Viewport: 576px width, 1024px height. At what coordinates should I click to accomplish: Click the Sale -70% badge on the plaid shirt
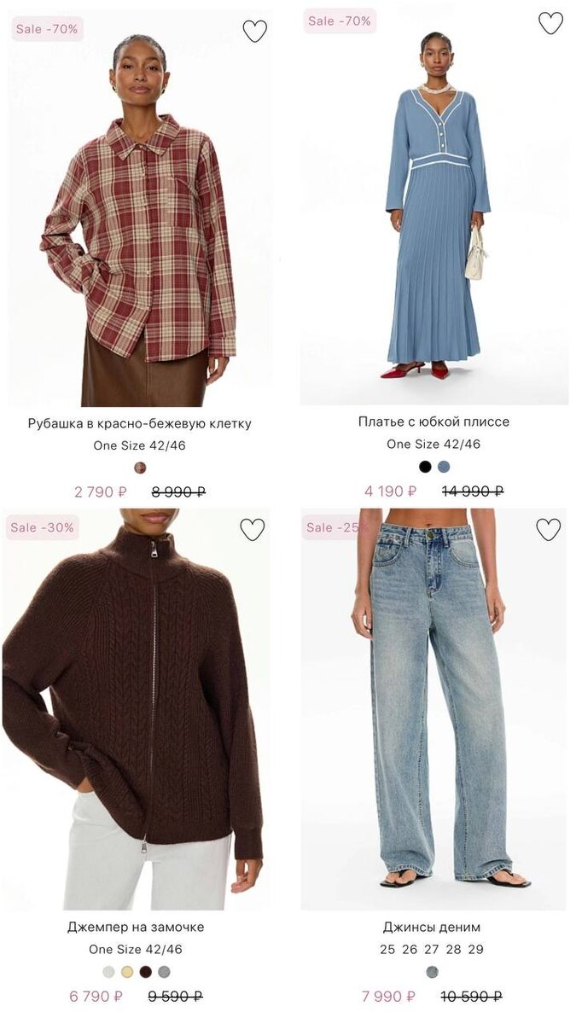point(47,29)
